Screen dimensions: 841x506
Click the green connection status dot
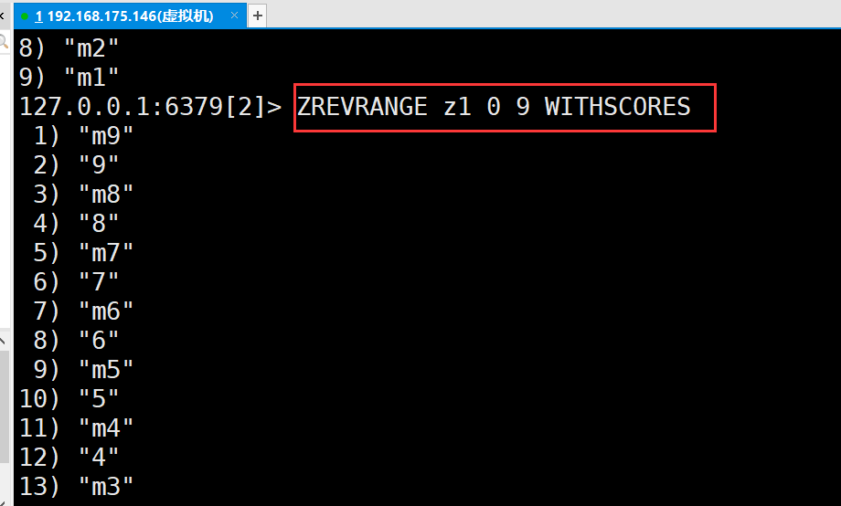pos(25,16)
